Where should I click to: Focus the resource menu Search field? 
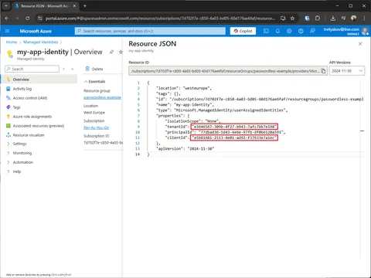pyautogui.click(x=32, y=69)
